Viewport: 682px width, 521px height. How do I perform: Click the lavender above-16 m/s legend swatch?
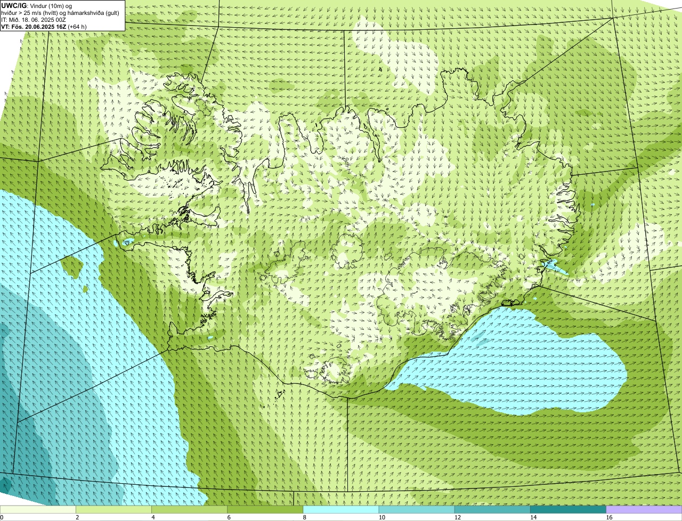pos(644,510)
